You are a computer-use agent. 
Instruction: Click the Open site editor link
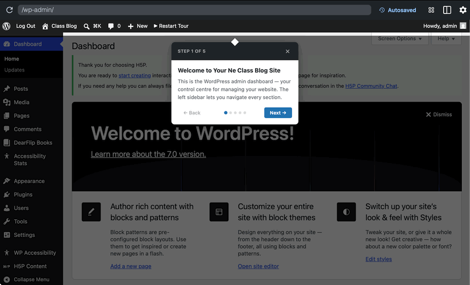[x=258, y=266]
